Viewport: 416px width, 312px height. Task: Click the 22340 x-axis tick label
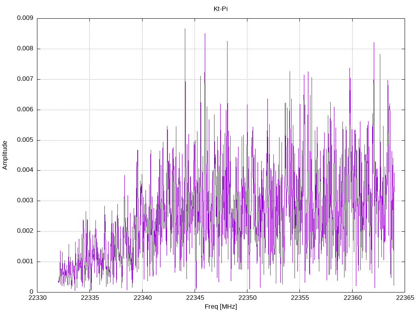tap(143, 298)
